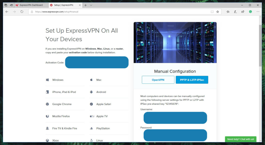Open the PlayStation setup link

(103, 128)
